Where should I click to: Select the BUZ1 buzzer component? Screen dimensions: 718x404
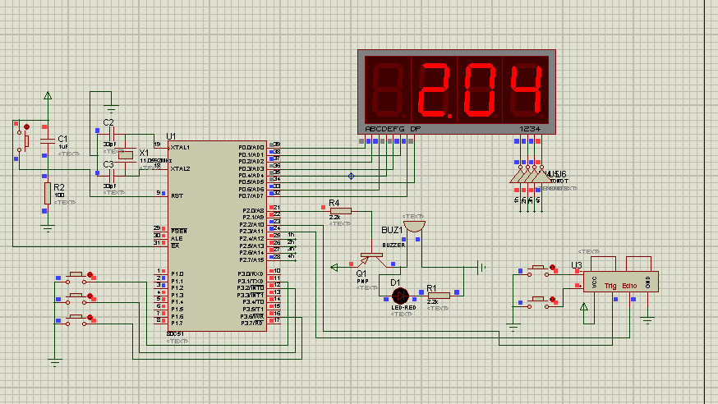[414, 227]
